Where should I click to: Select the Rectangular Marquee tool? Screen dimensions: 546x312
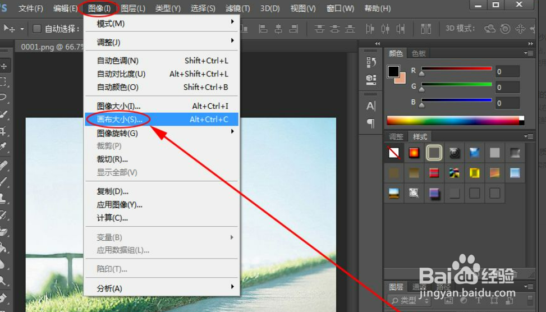3,81
